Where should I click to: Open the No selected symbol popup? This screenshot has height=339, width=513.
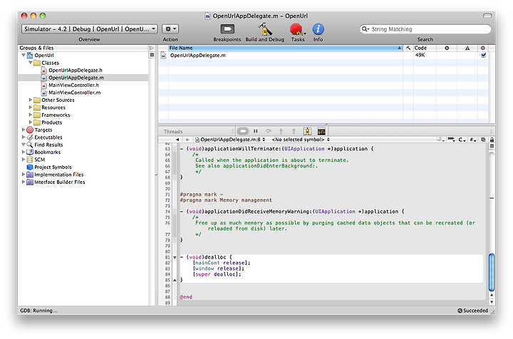pyautogui.click(x=301, y=140)
